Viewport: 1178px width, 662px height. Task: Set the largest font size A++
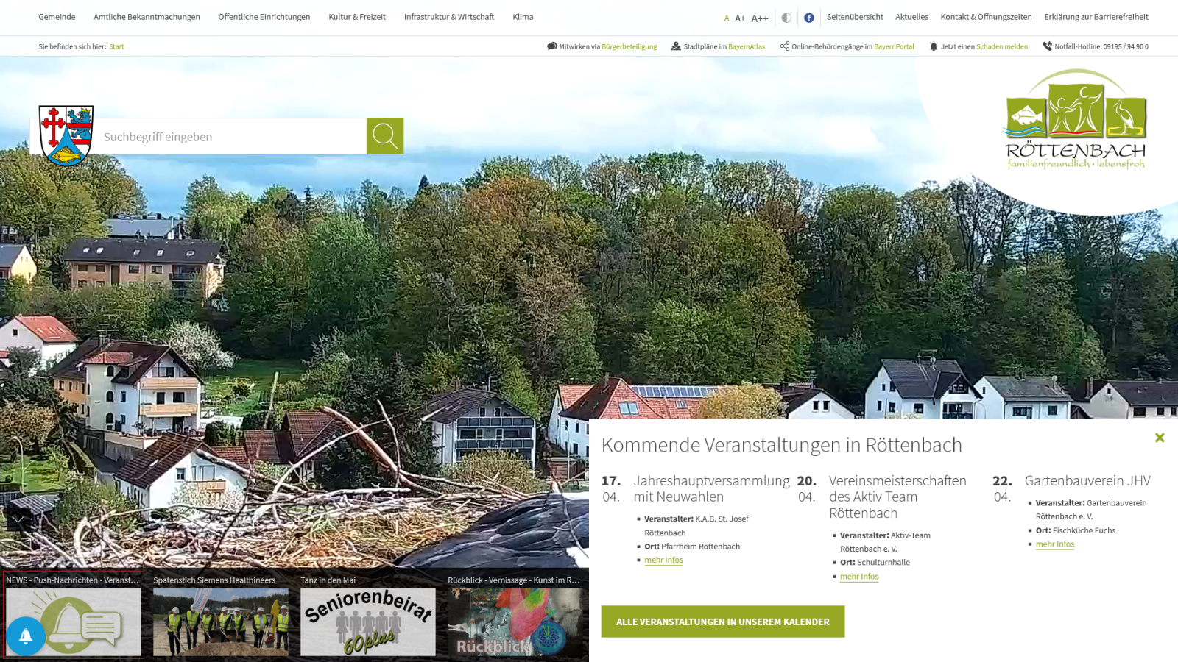760,18
